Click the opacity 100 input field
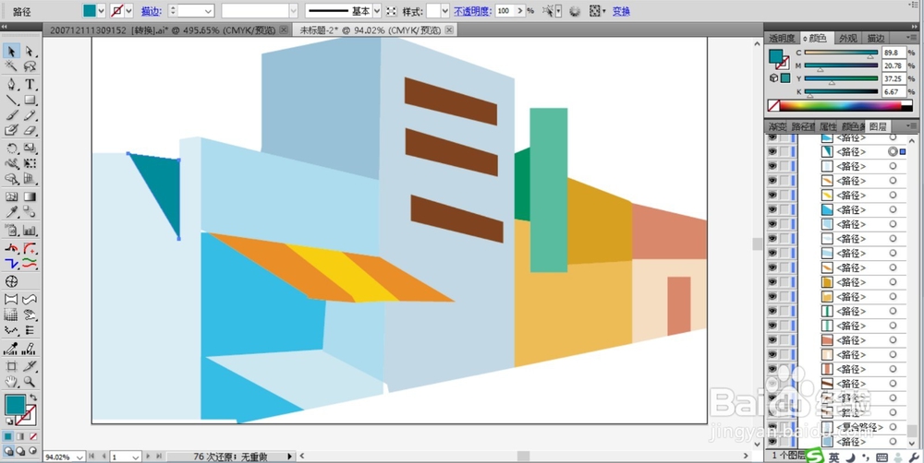Viewport: 924px width, 463px height. 505,10
